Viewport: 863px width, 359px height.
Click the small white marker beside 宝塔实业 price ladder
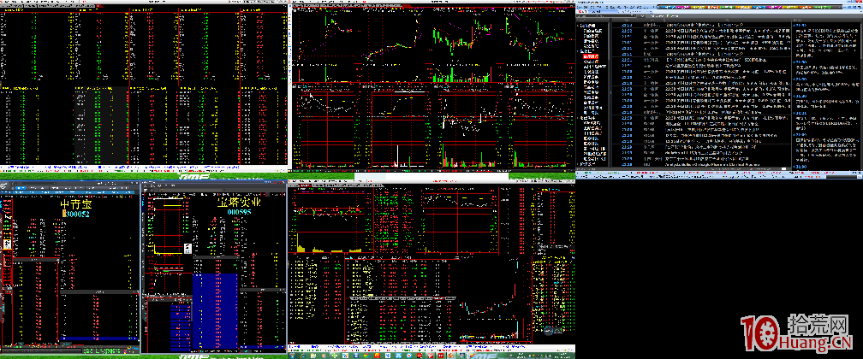187,248
